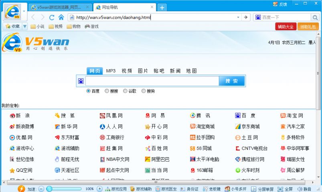
Task: Open the 小说 bookmark folder
Action: (x=37, y=26)
